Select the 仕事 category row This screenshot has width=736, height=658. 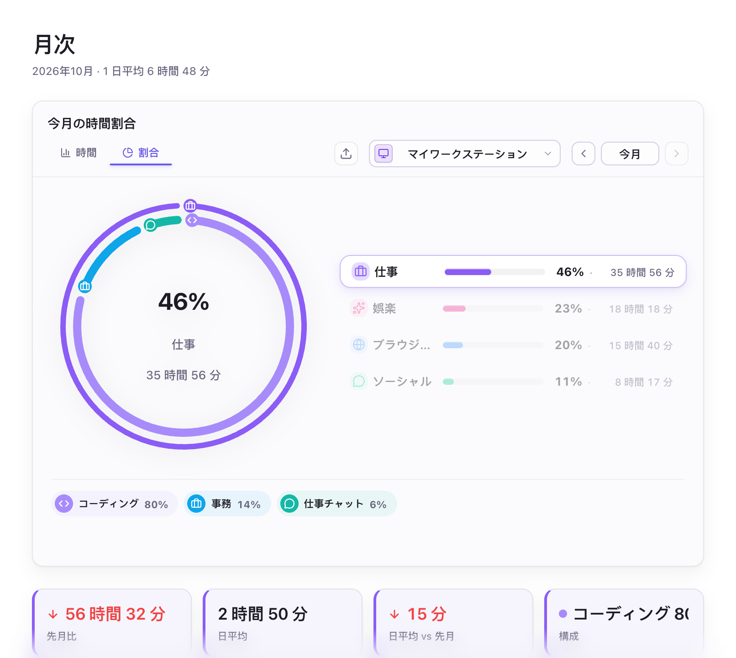click(x=513, y=271)
